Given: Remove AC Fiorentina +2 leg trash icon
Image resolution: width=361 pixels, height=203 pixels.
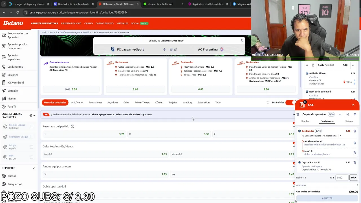Looking at the screenshot, I should pyautogui.click(x=355, y=143).
